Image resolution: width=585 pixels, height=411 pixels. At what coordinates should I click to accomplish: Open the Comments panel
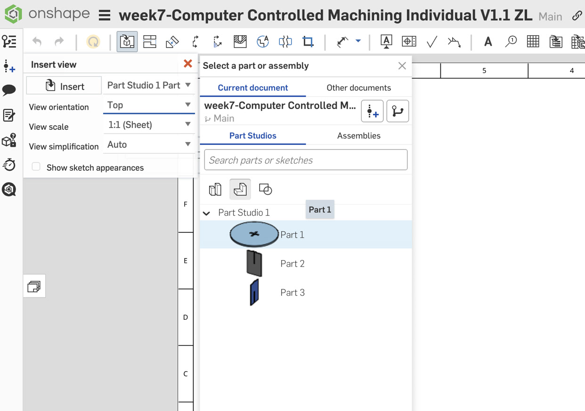[x=9, y=90]
